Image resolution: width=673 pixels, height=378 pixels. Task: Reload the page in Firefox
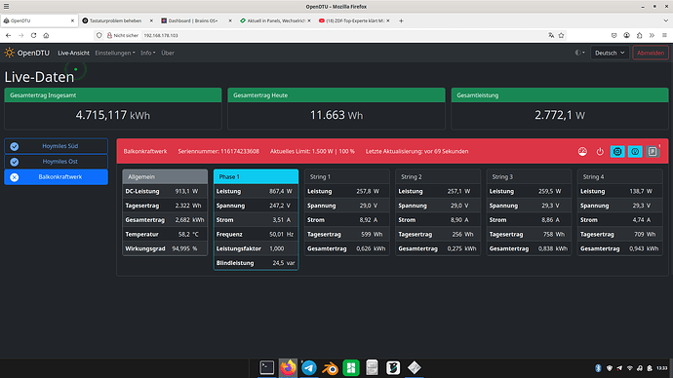33,36
